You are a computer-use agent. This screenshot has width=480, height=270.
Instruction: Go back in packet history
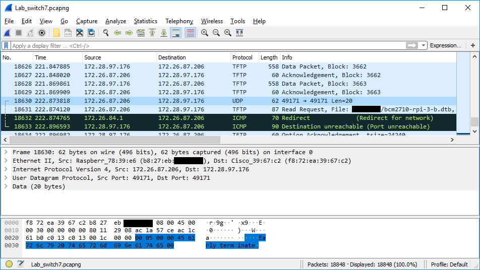pyautogui.click(x=117, y=33)
